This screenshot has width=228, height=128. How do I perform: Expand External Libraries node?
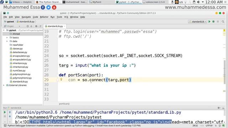click(x=4, y=85)
